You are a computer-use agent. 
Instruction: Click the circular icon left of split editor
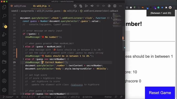pos(109,6)
